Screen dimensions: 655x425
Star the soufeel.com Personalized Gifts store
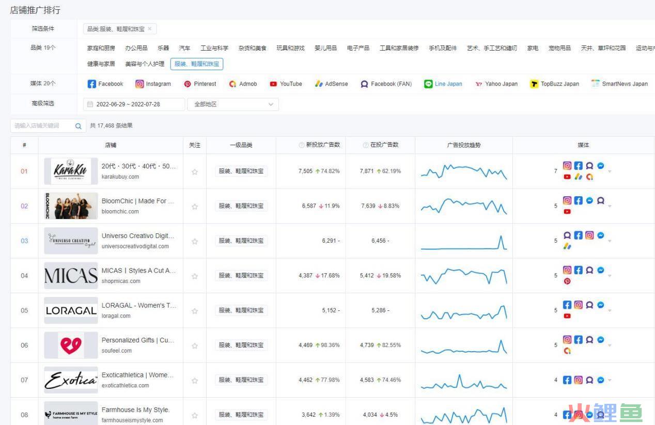coord(195,345)
